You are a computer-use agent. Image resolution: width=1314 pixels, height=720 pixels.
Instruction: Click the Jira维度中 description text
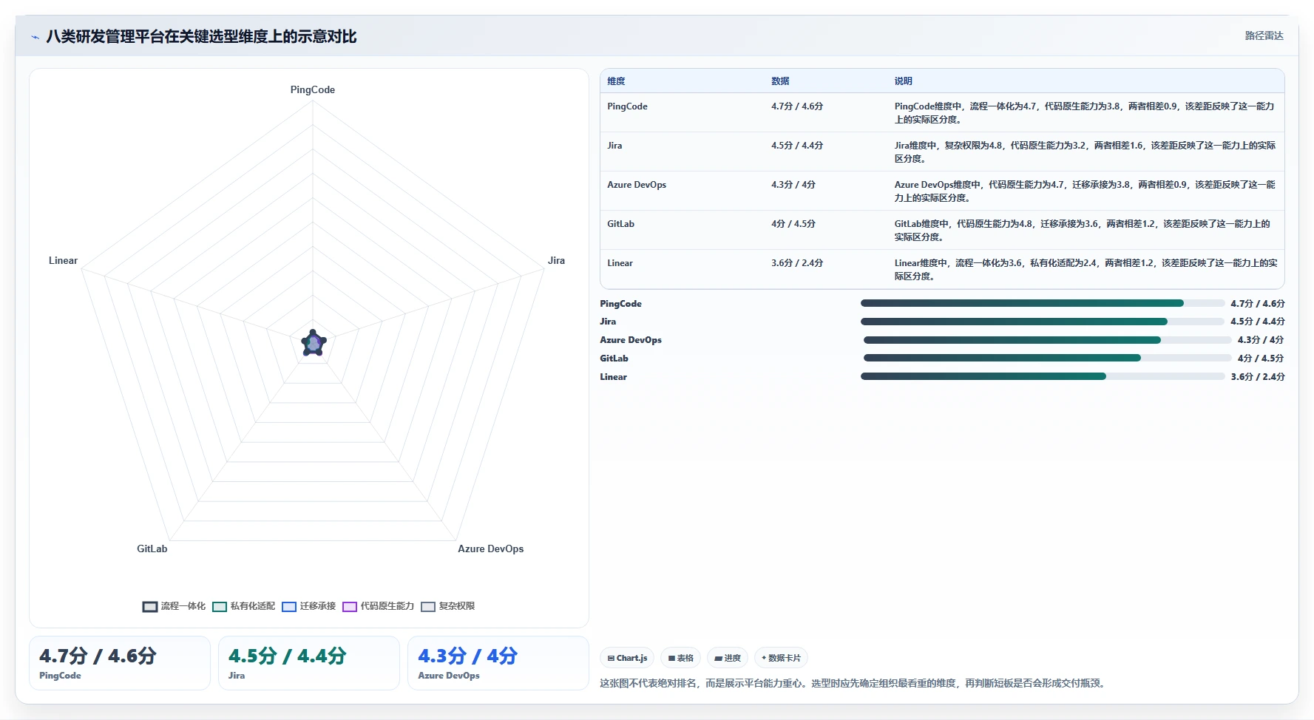(x=1085, y=152)
